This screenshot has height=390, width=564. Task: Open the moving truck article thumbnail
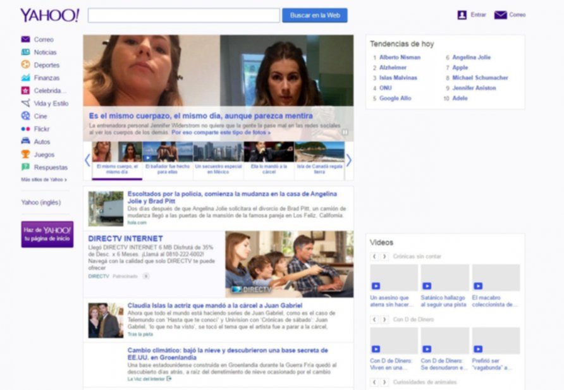pyautogui.click(x=106, y=209)
